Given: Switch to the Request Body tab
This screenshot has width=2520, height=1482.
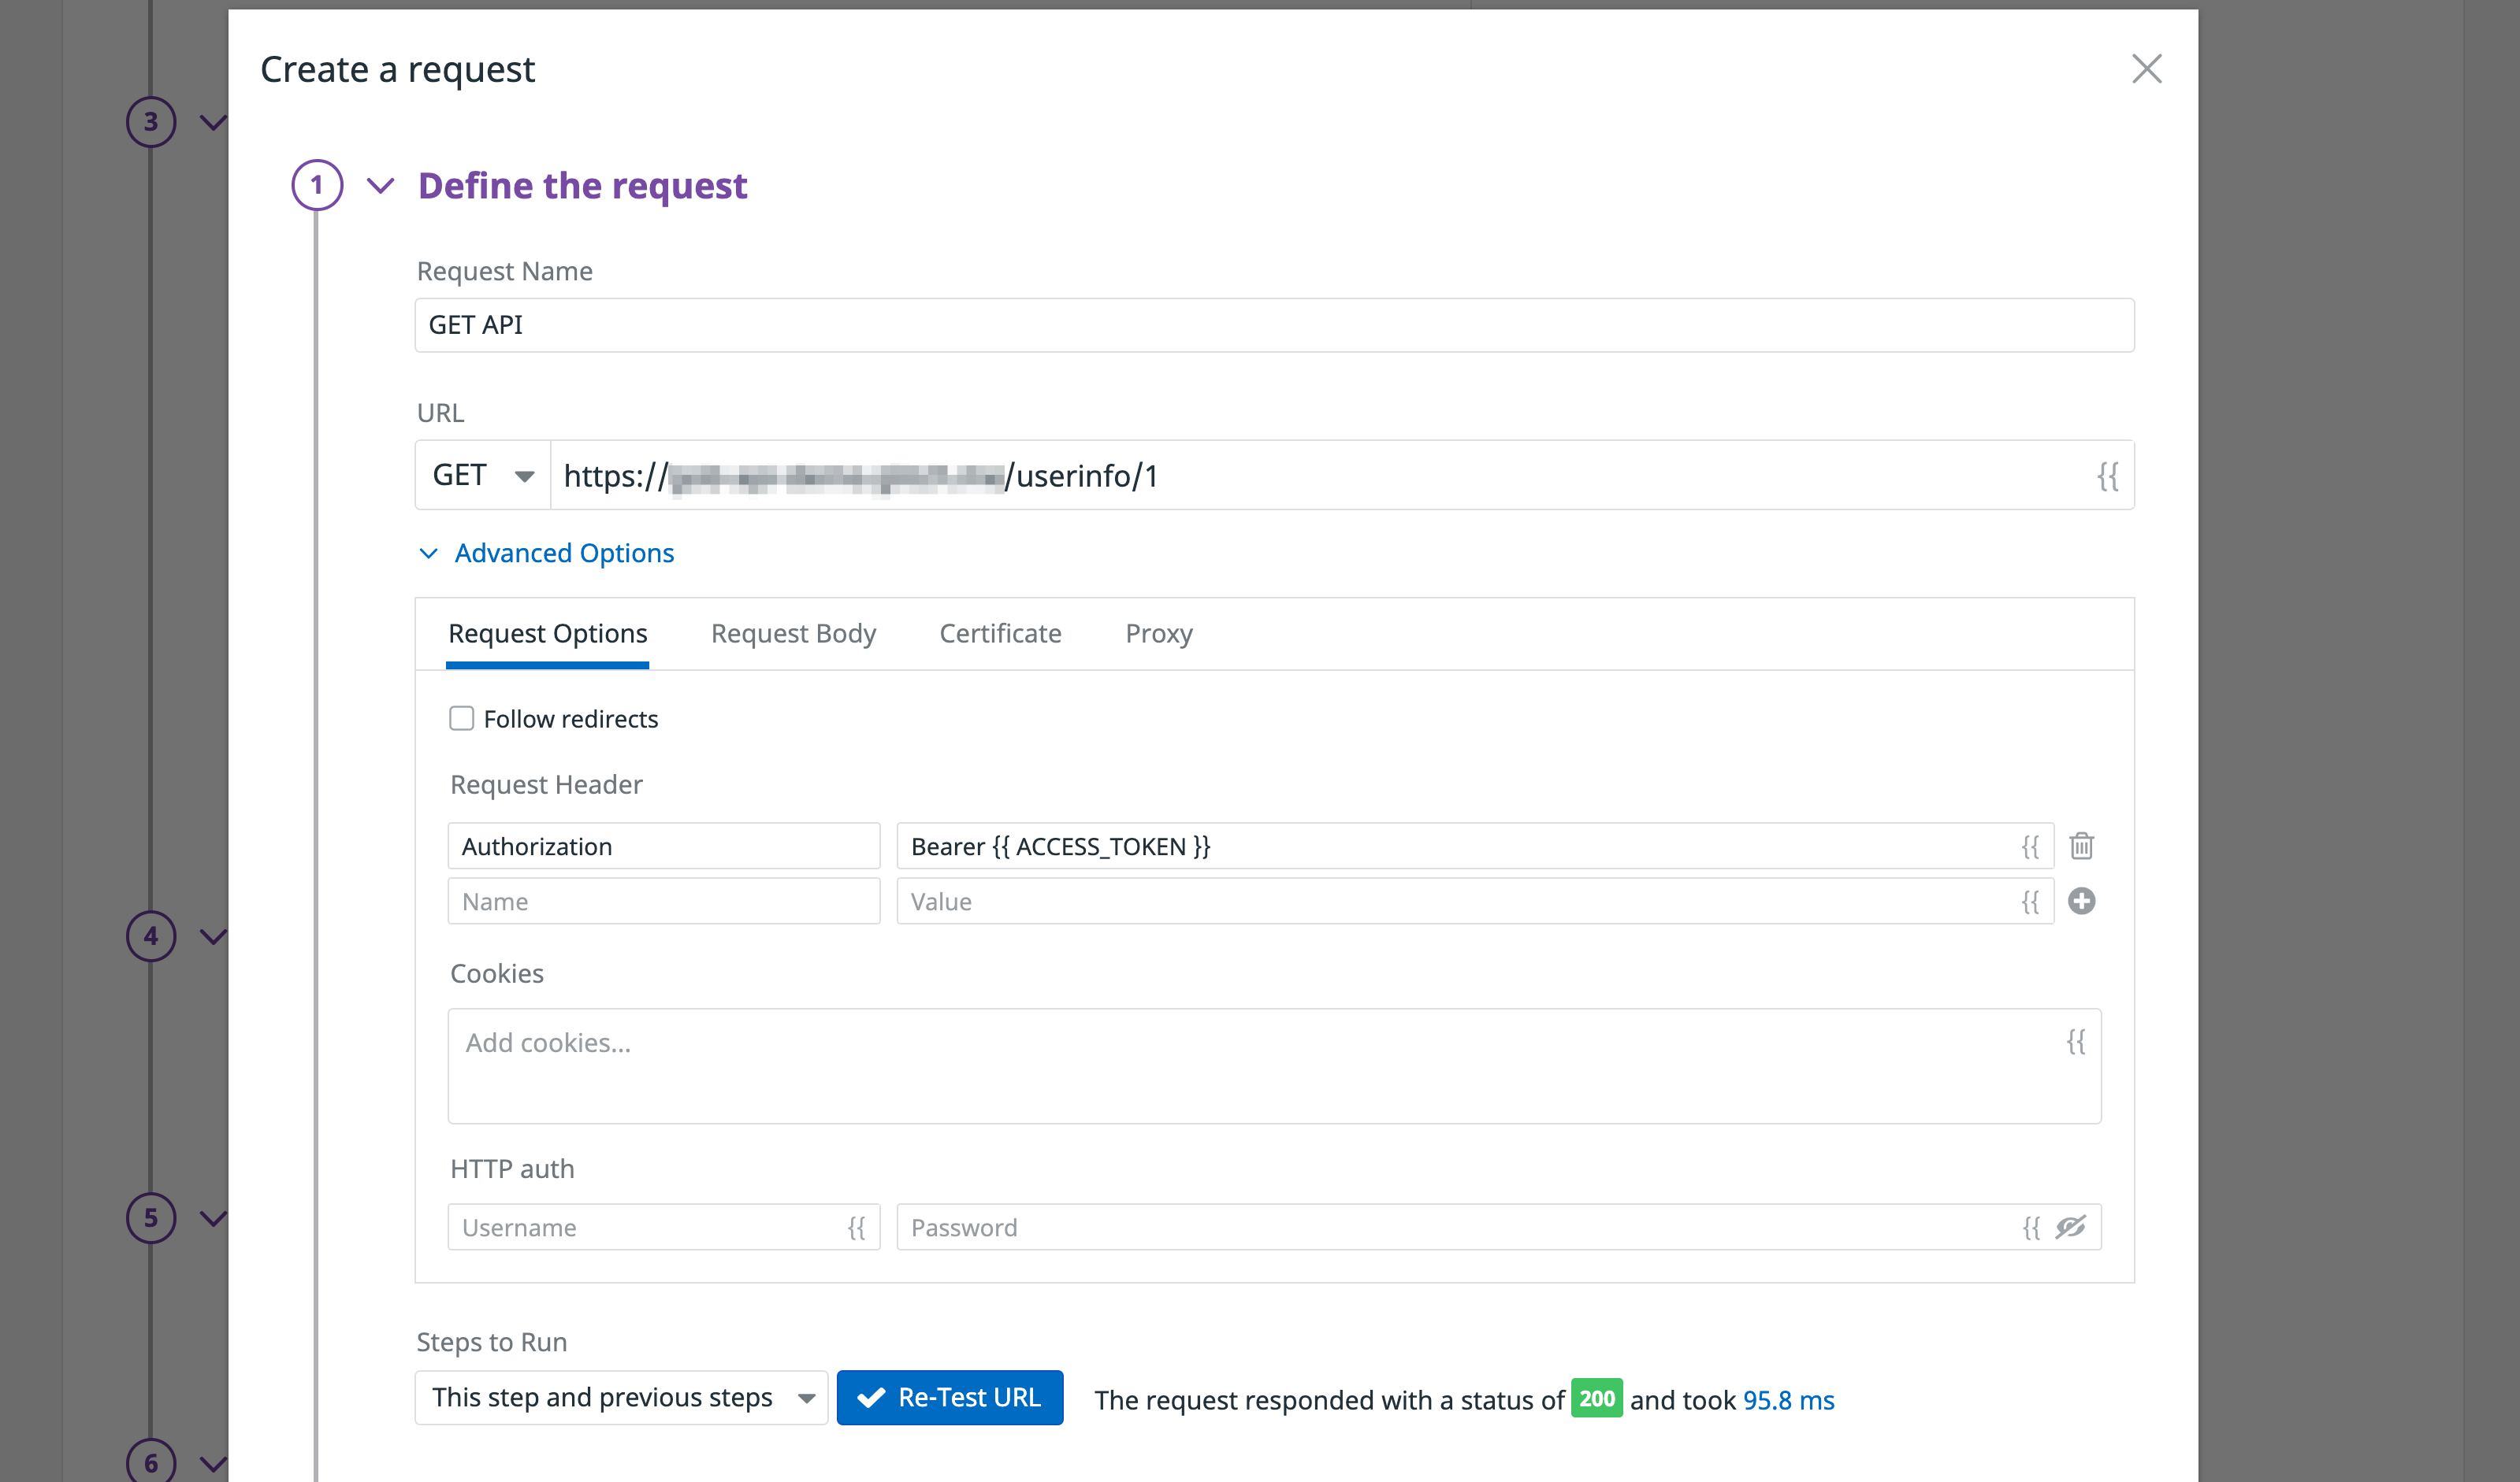Looking at the screenshot, I should (x=793, y=632).
